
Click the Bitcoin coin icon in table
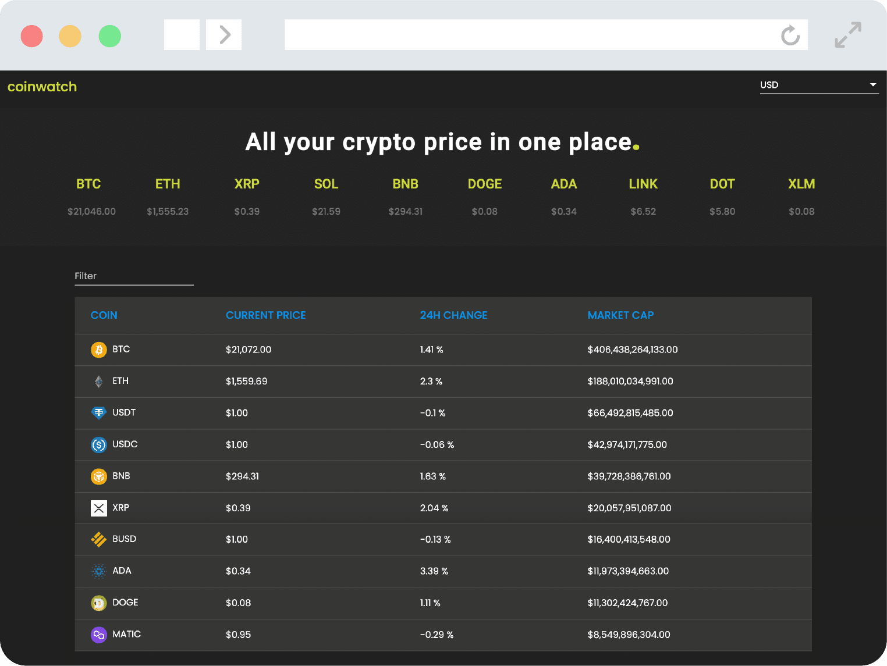99,350
